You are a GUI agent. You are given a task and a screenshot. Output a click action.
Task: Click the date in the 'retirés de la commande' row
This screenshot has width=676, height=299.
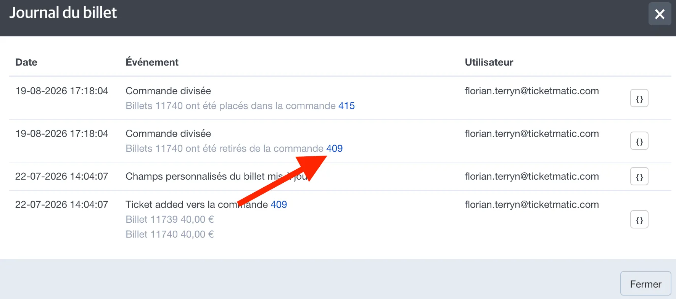pyautogui.click(x=62, y=133)
